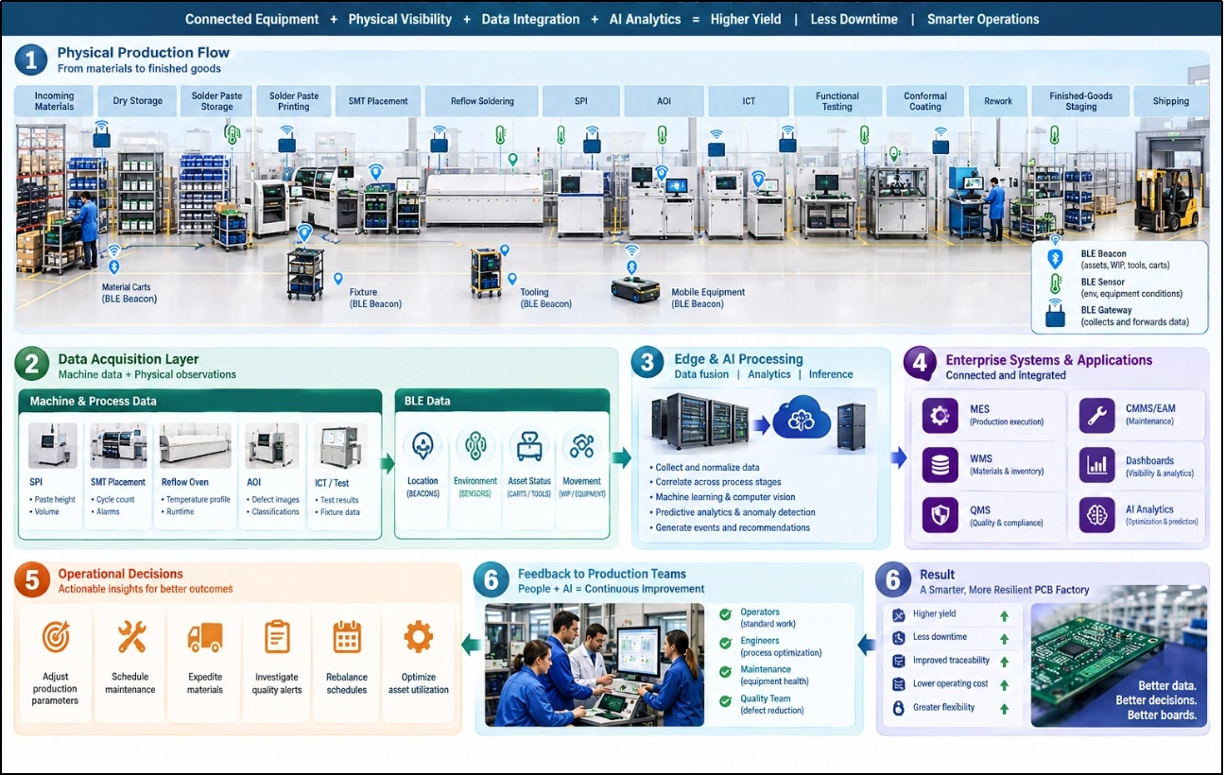Click the WMS database stack icon

[x=940, y=464]
